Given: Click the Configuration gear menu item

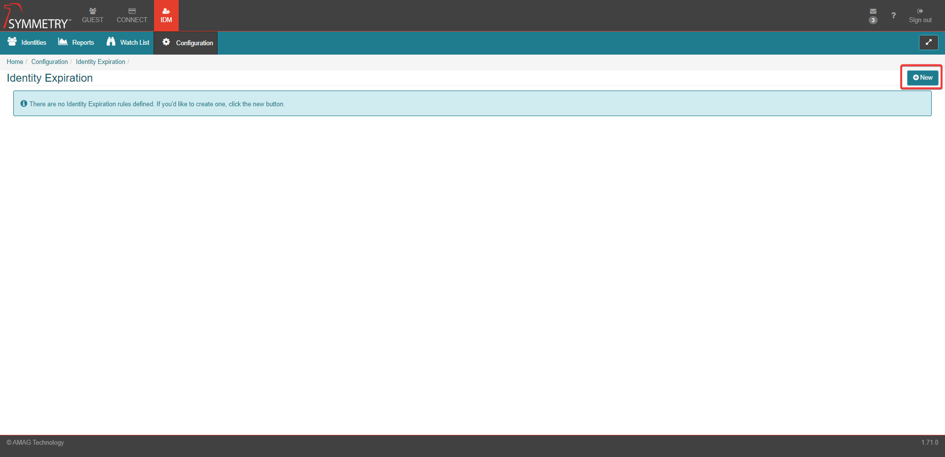Looking at the screenshot, I should click(x=188, y=43).
